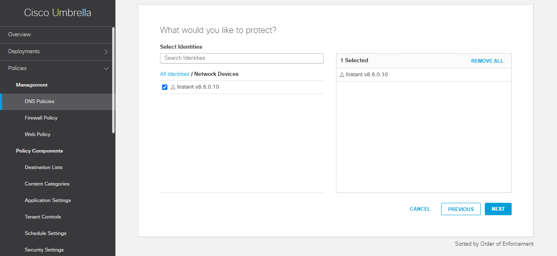The height and width of the screenshot is (256, 557).
Task: Uncheck the Instant v8.6.0.10 checkbox
Action: pos(165,87)
